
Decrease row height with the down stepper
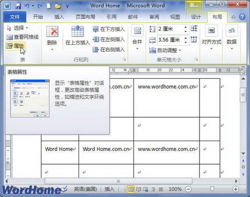(x=185, y=31)
